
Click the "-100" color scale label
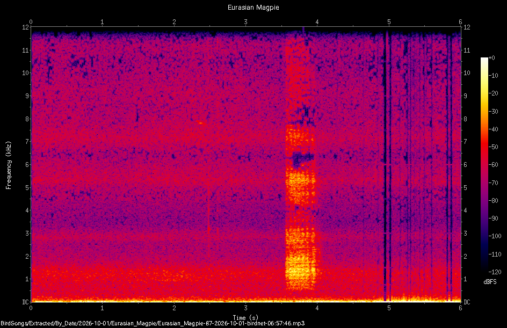pyautogui.click(x=495, y=236)
